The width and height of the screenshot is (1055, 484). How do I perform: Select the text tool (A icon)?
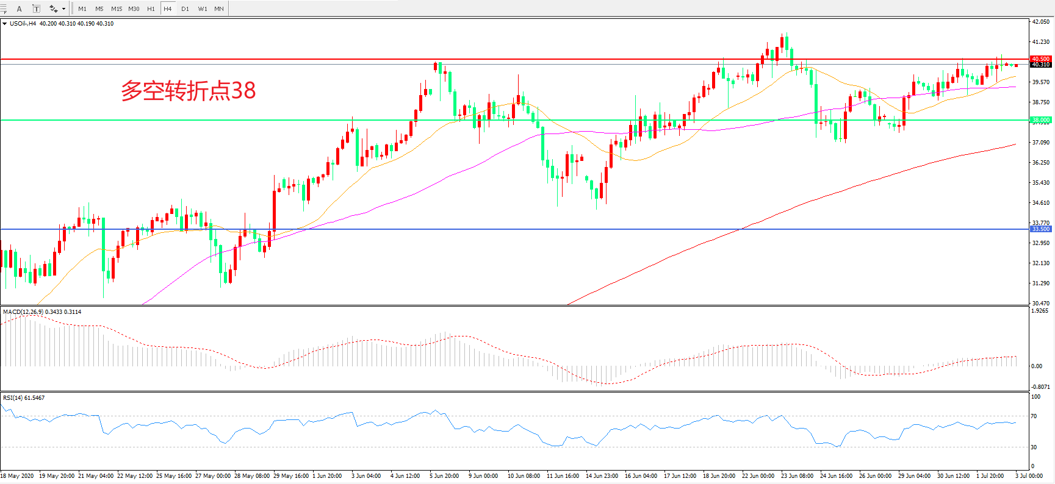[x=19, y=9]
